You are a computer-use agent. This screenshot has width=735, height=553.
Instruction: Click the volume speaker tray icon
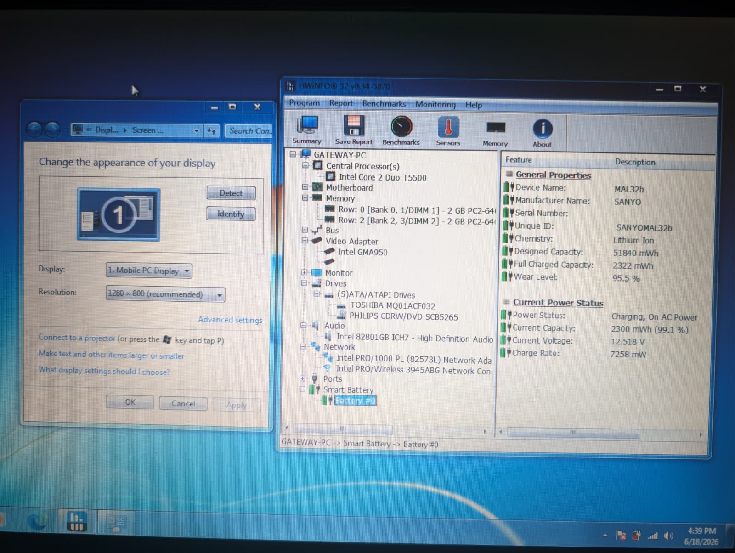coord(669,536)
